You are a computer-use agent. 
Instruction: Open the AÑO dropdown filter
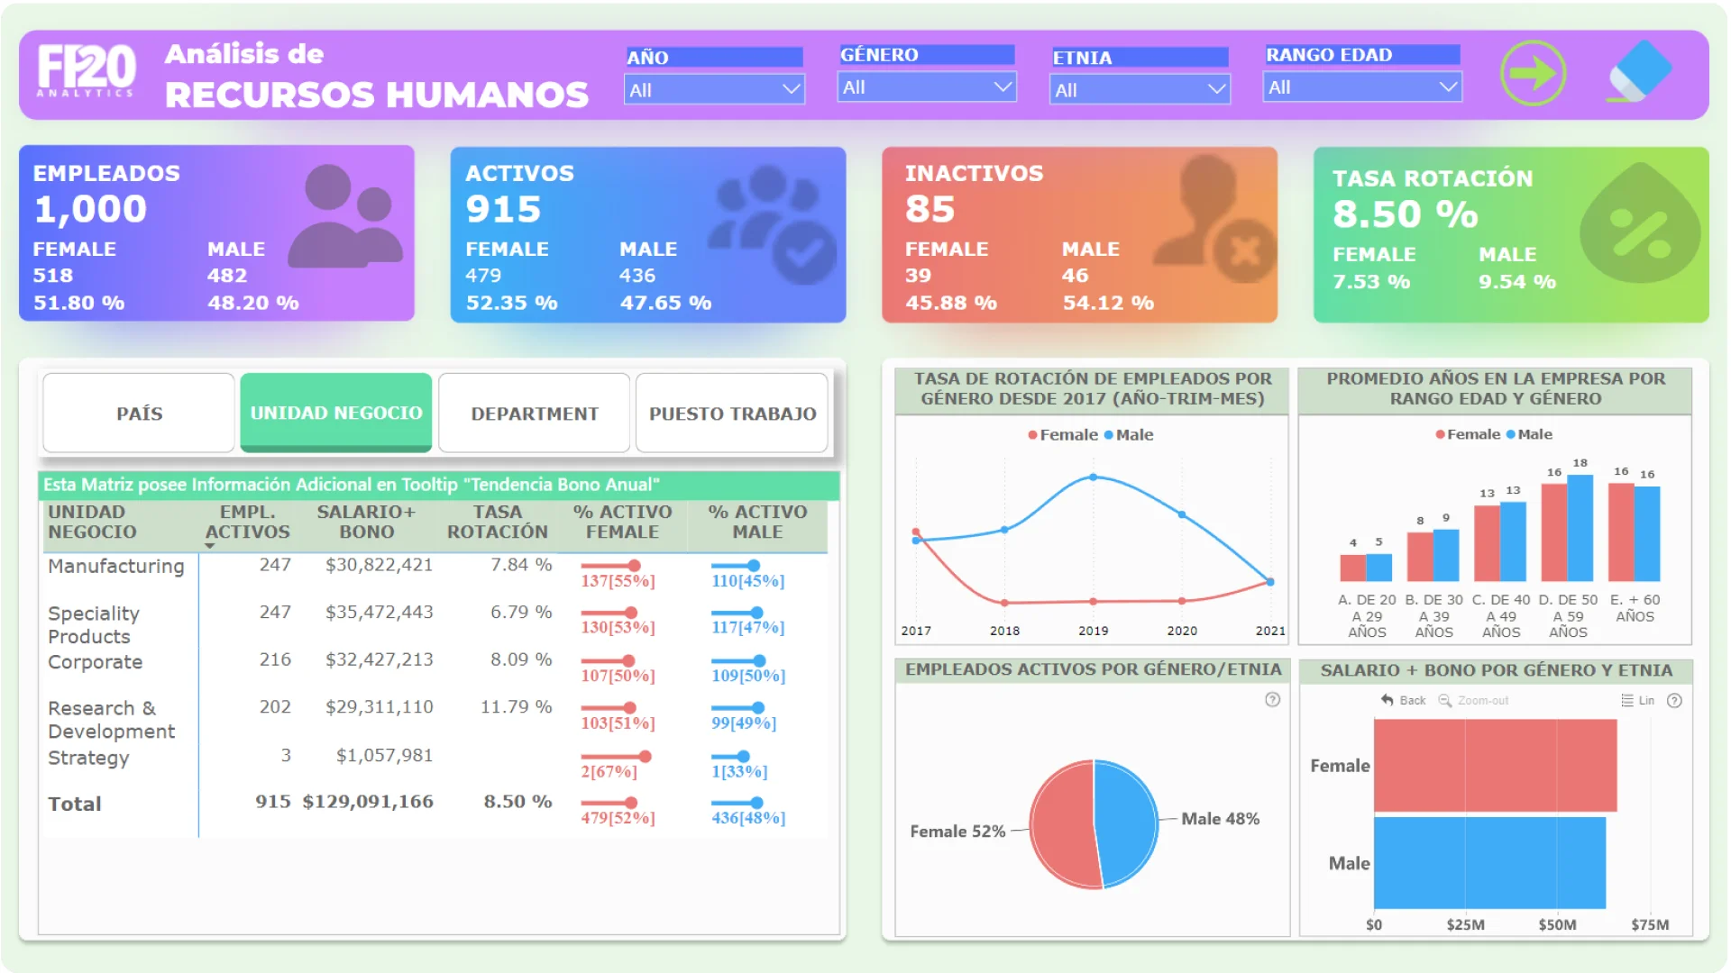(x=714, y=90)
